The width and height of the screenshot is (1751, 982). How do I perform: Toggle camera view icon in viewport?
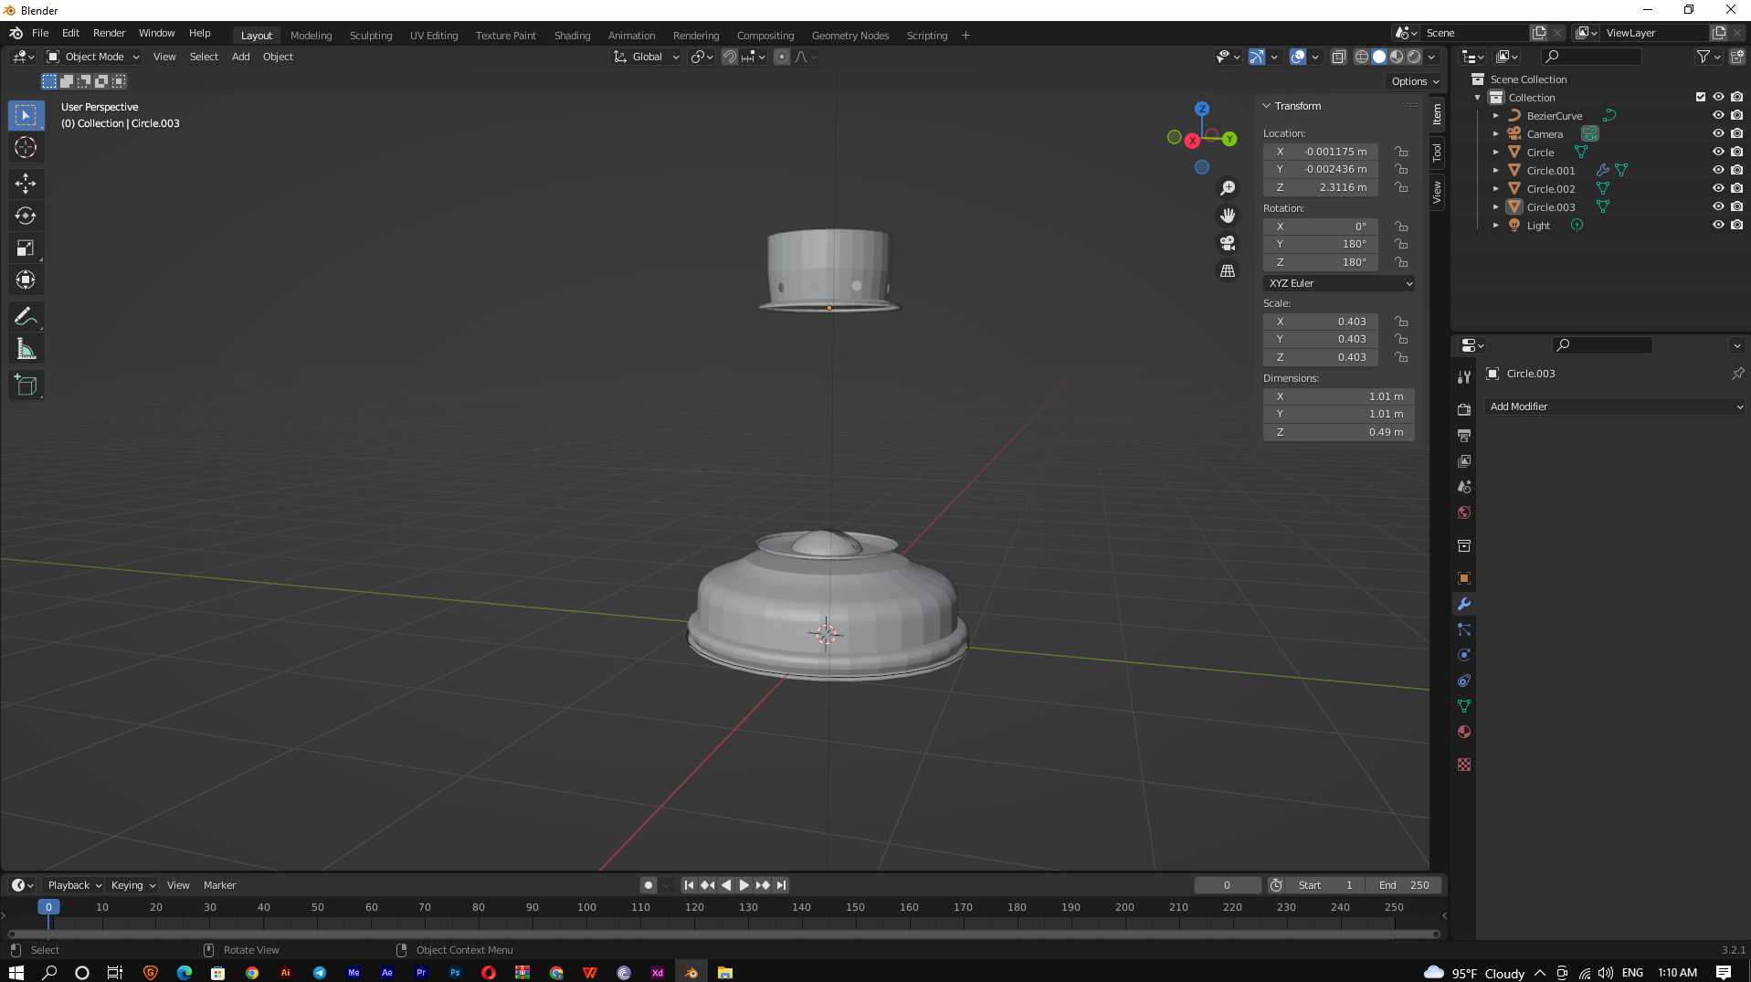[x=1228, y=243]
